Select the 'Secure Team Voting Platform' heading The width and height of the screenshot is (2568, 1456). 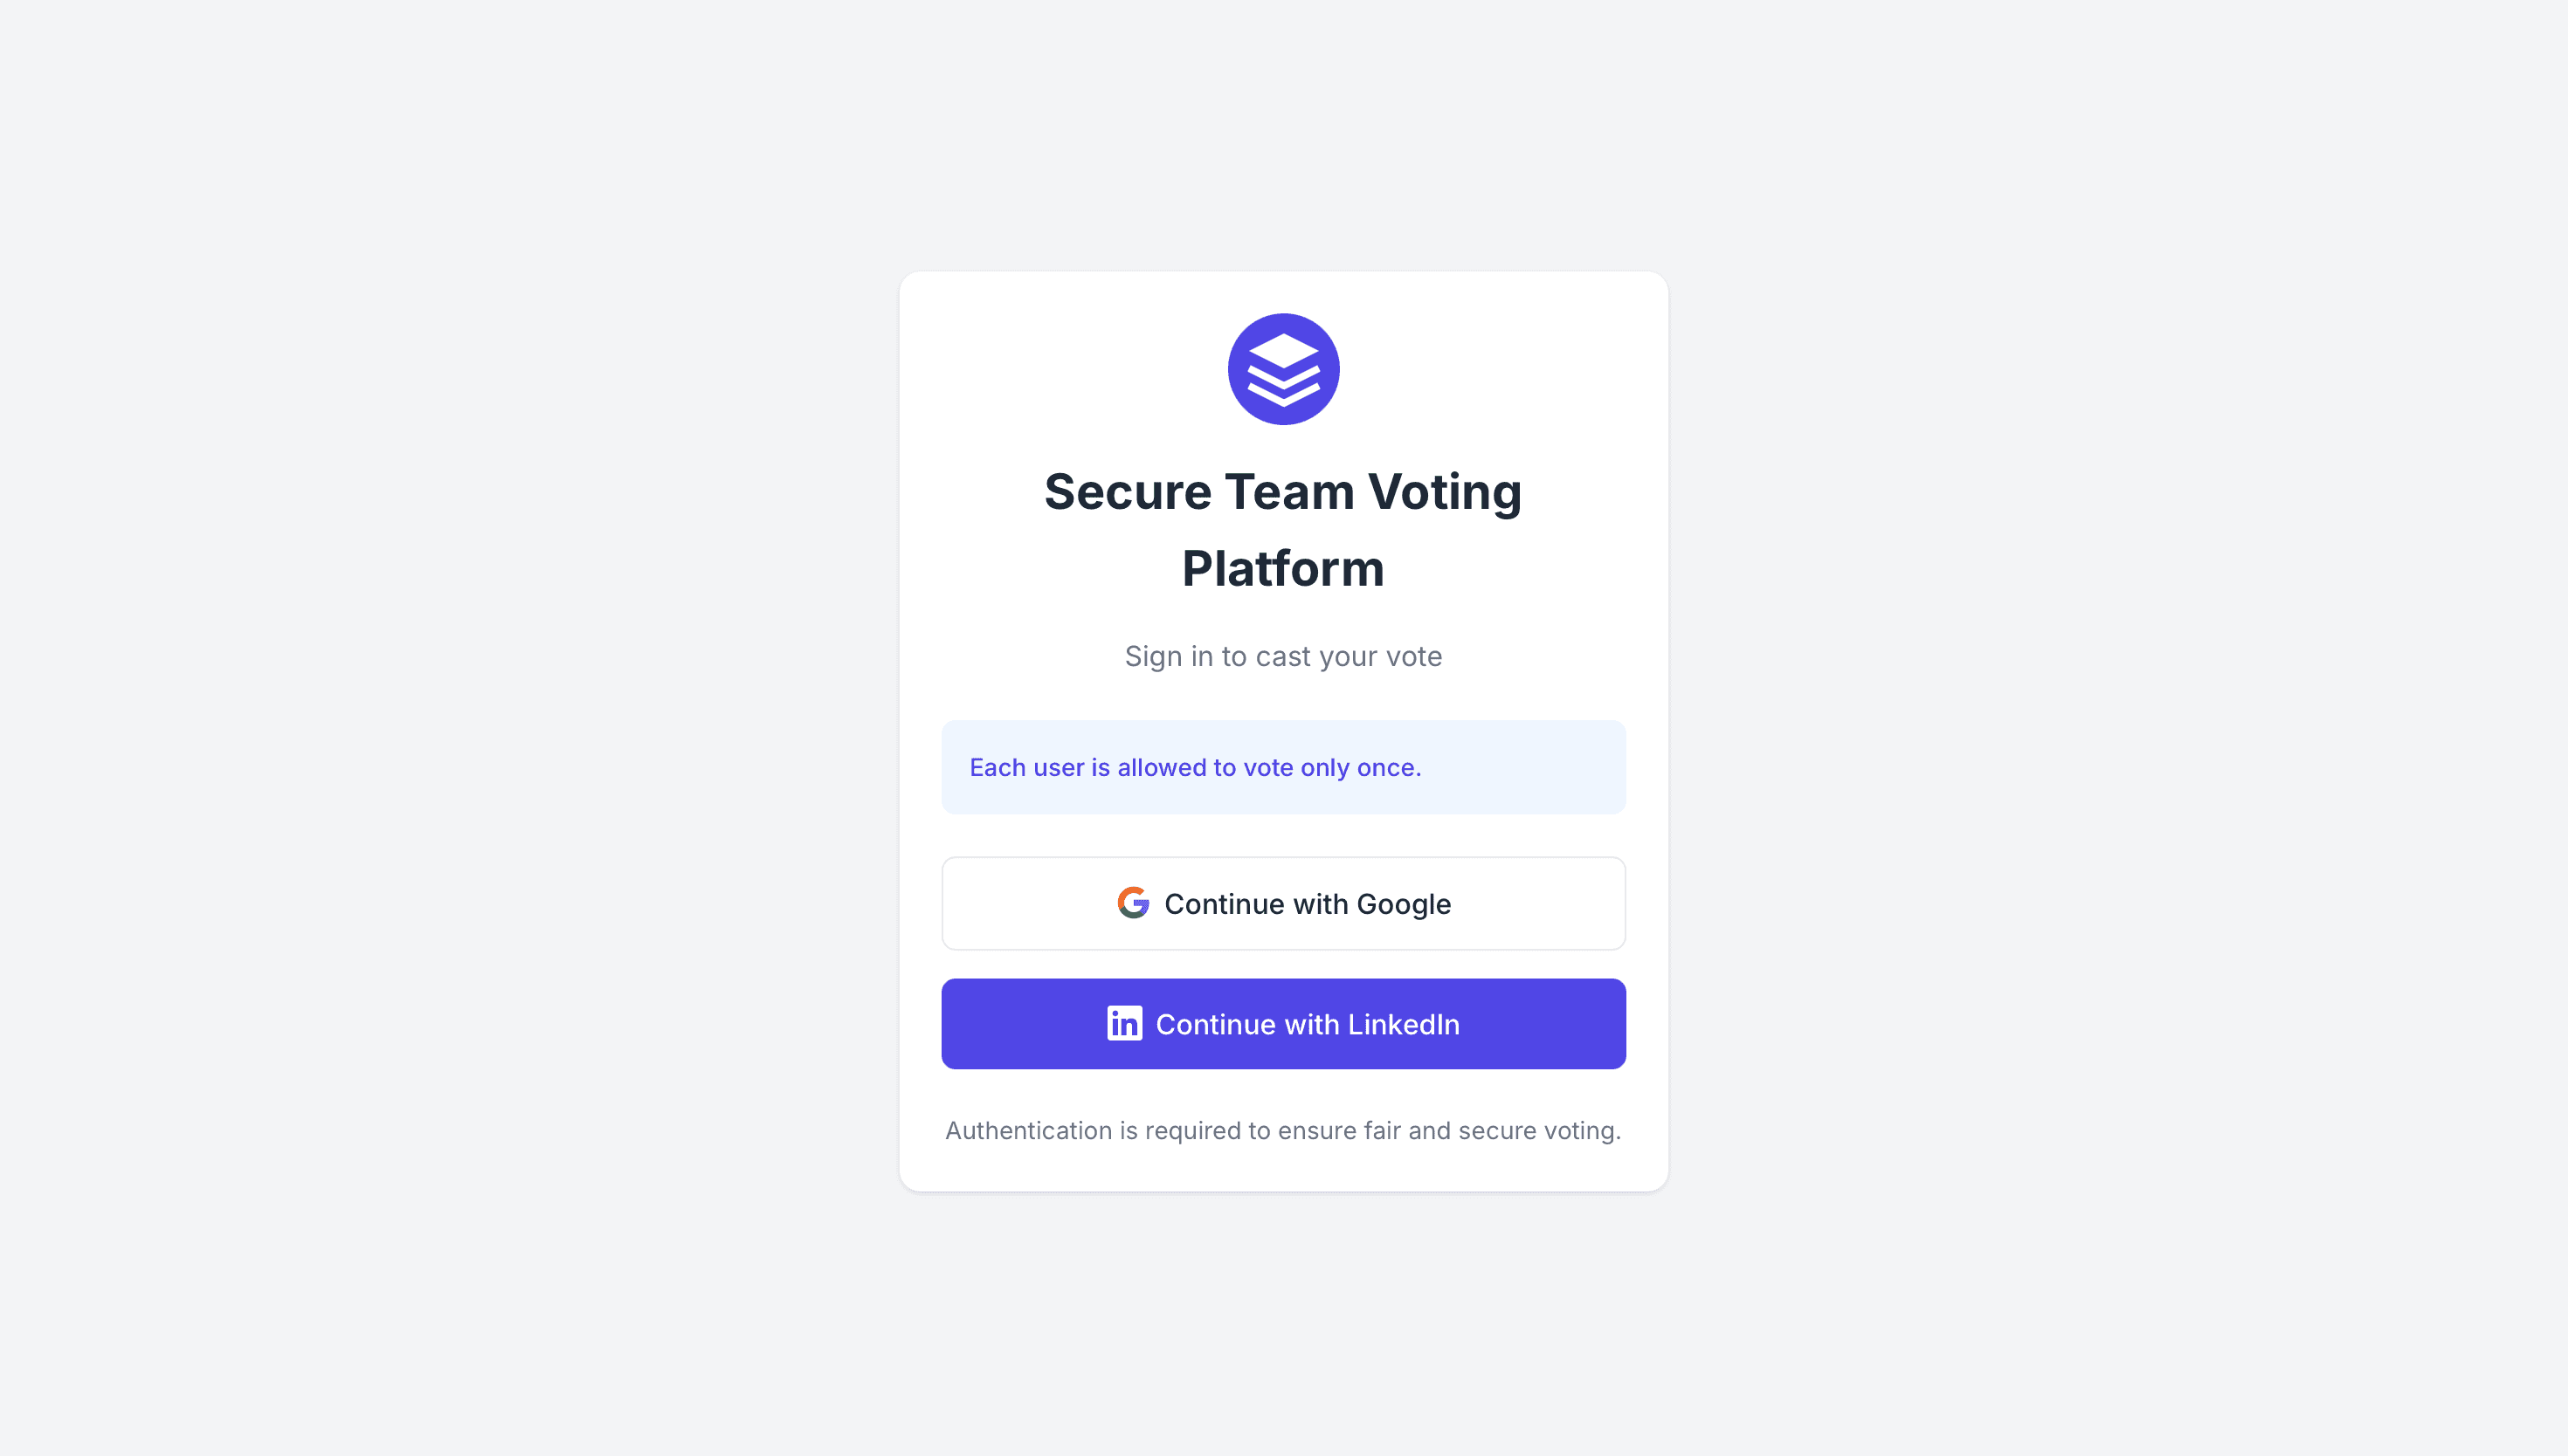1282,530
